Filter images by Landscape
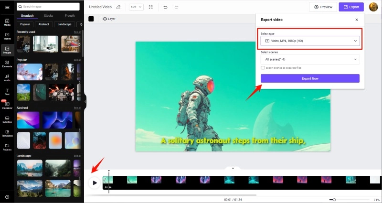The height and width of the screenshot is (203, 382). pyautogui.click(x=64, y=24)
